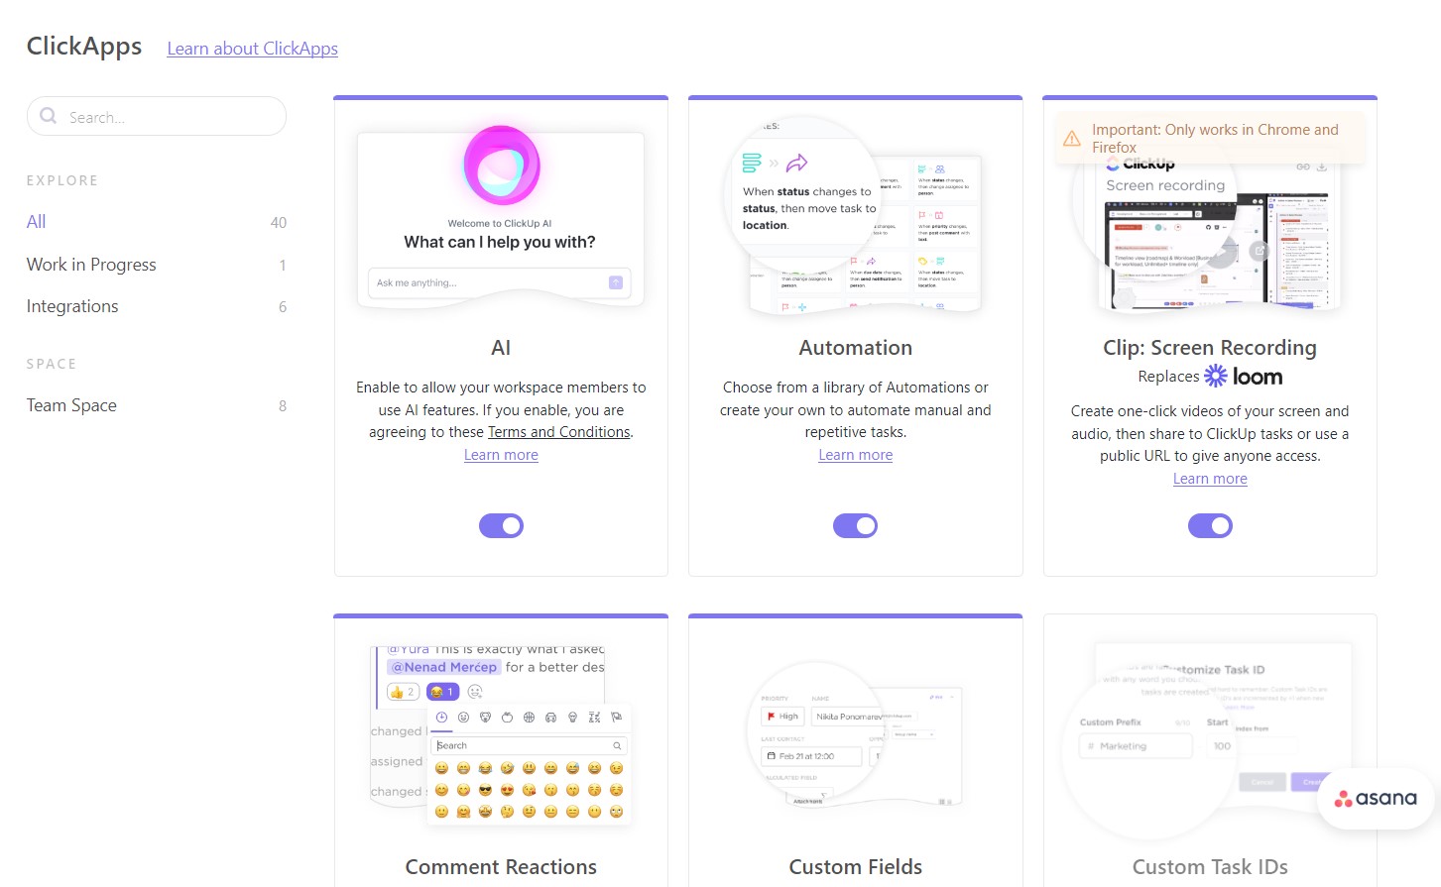
Task: Select the smiley faces emoji category
Action: (x=463, y=718)
